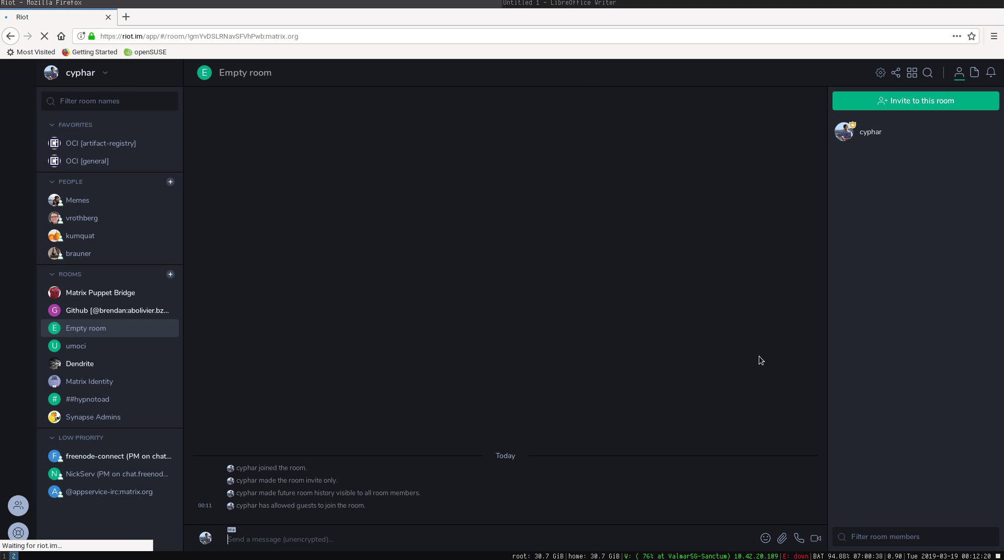The width and height of the screenshot is (1004, 560).
Task: Open a new browser tab
Action: coord(126,17)
